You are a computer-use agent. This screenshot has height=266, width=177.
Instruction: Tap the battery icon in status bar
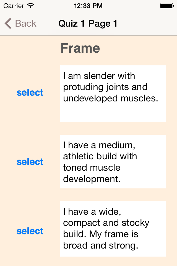[x=167, y=6]
